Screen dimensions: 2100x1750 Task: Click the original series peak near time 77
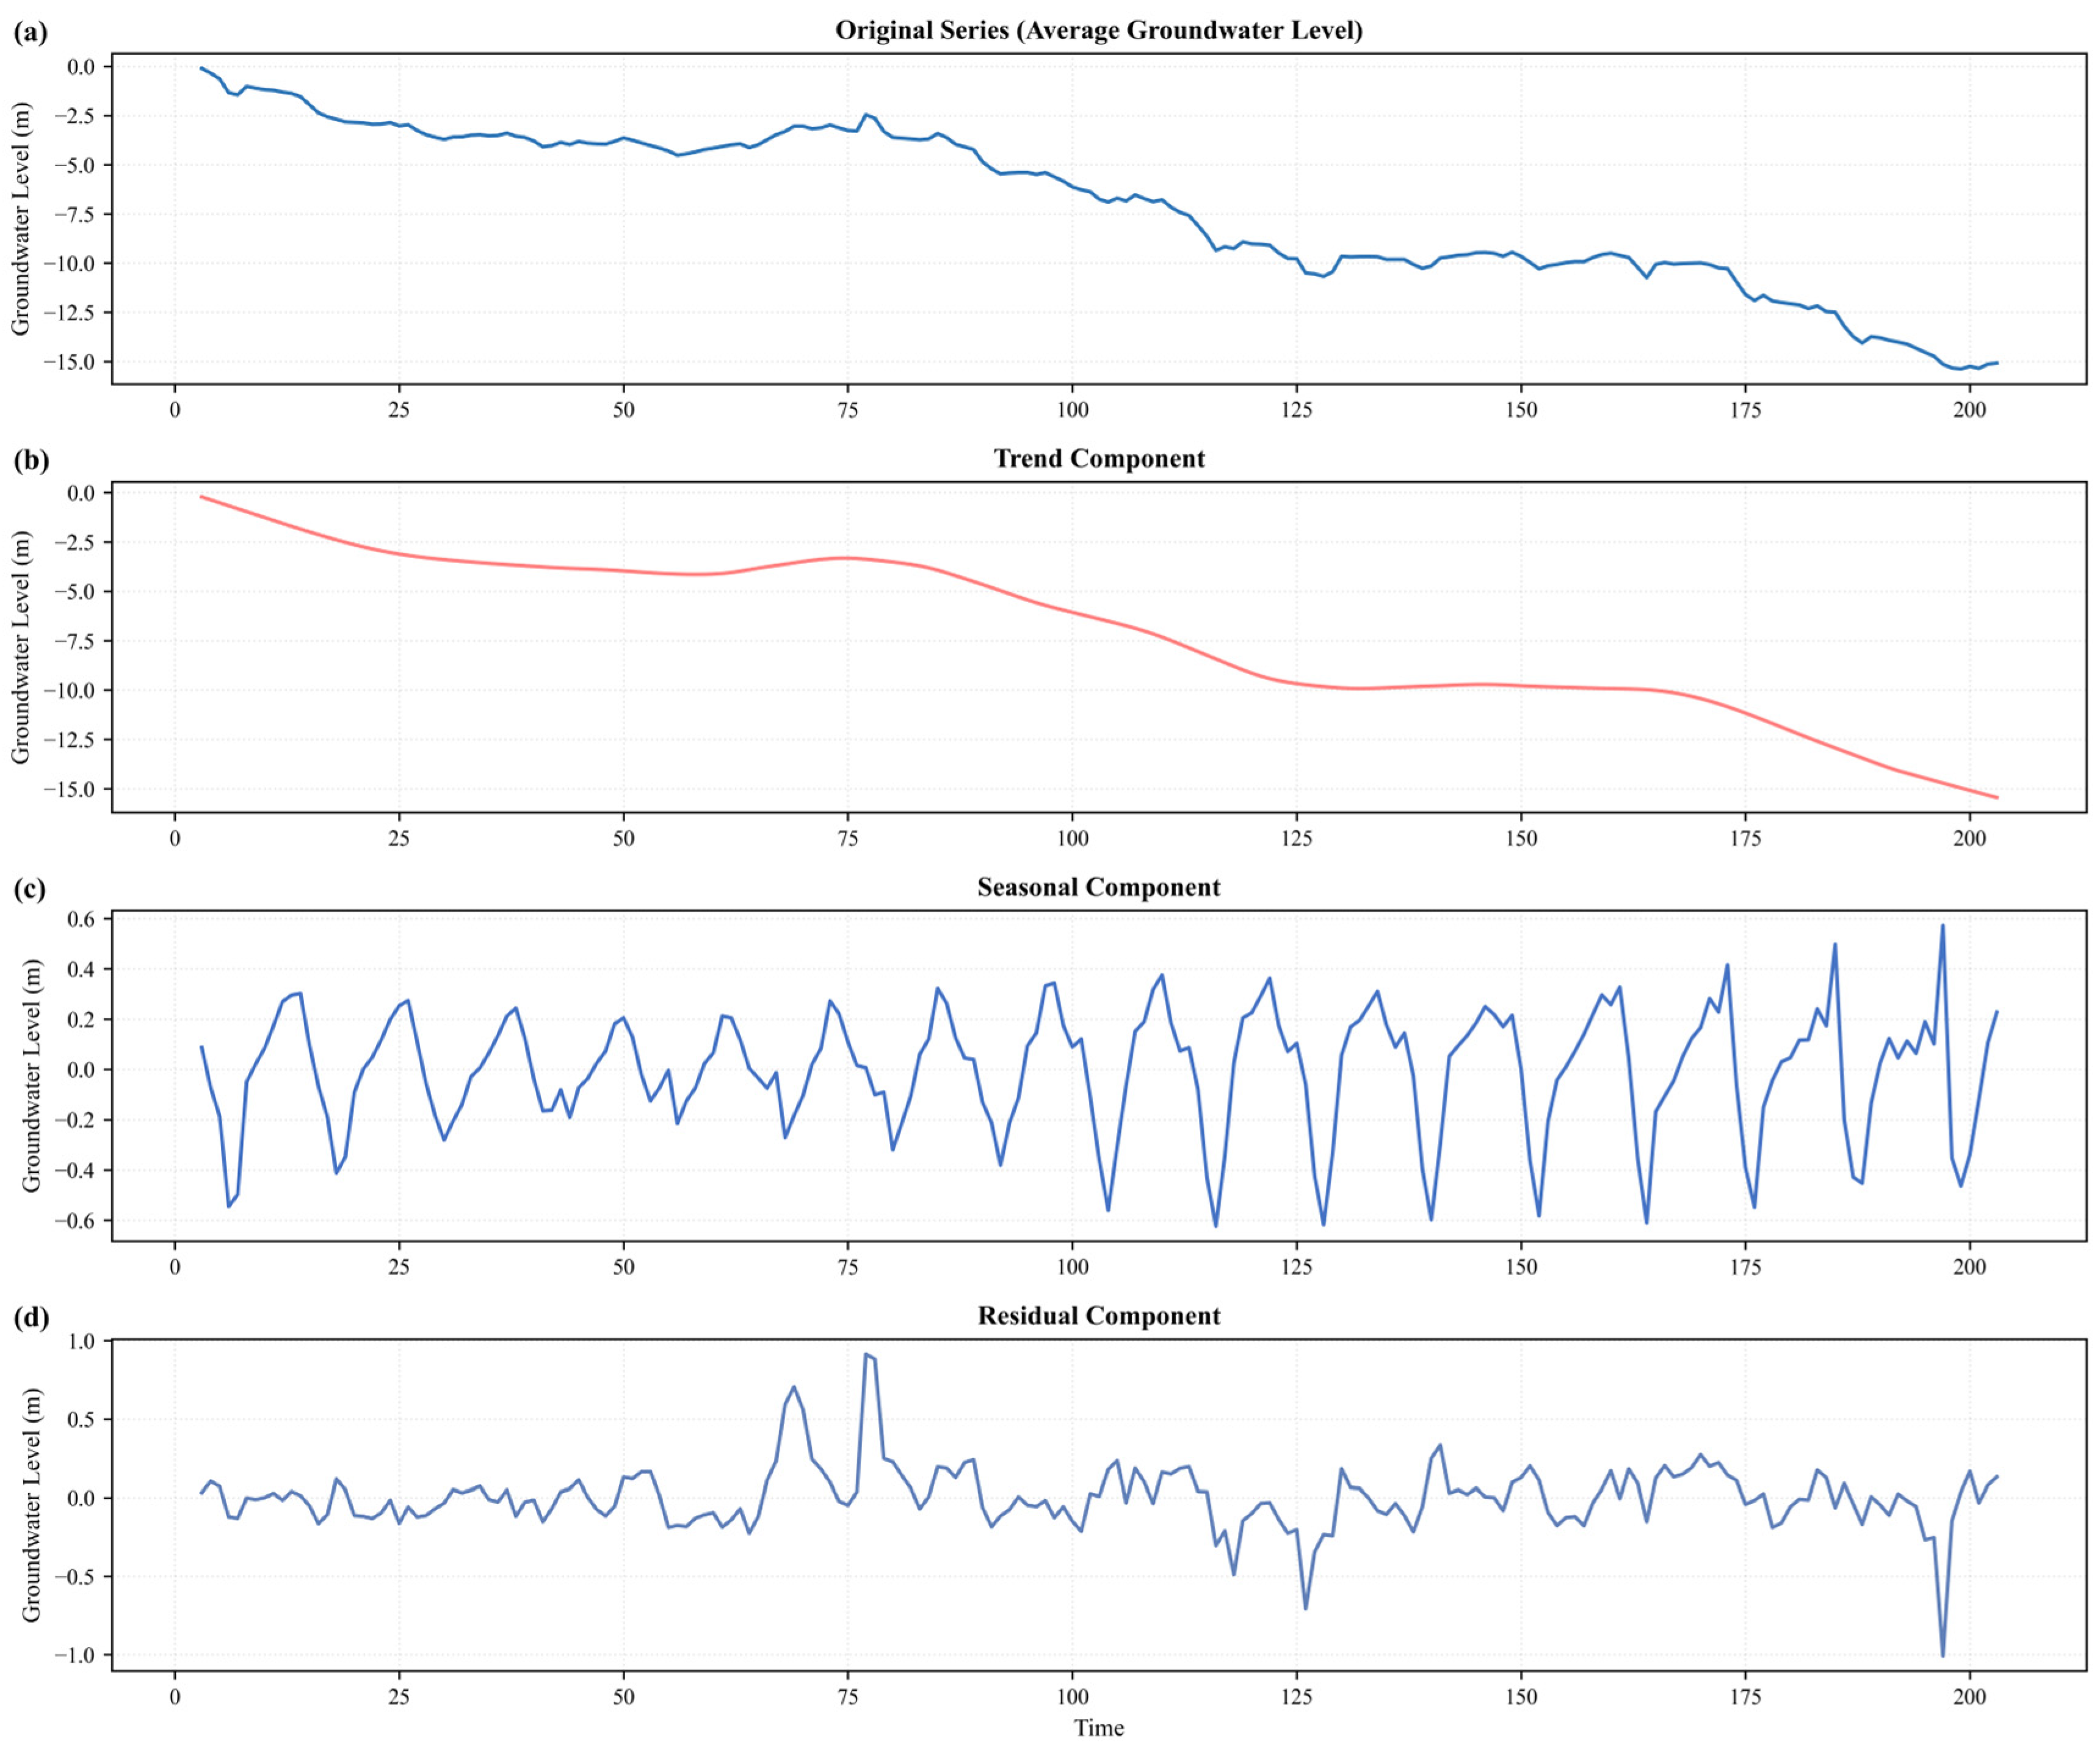click(866, 114)
